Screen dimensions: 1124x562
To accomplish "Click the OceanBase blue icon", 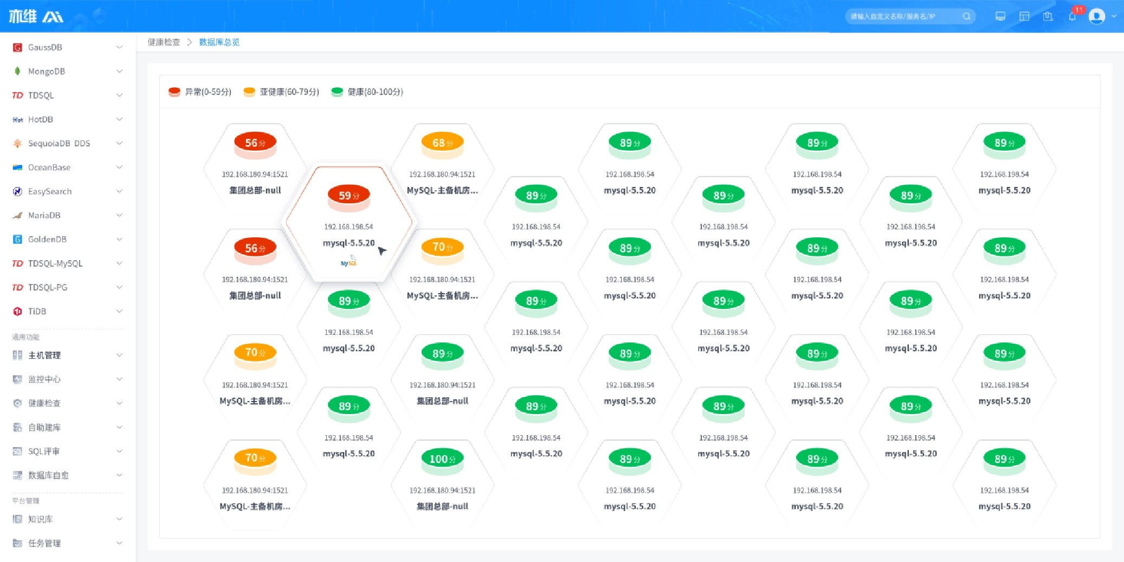I will pos(17,167).
